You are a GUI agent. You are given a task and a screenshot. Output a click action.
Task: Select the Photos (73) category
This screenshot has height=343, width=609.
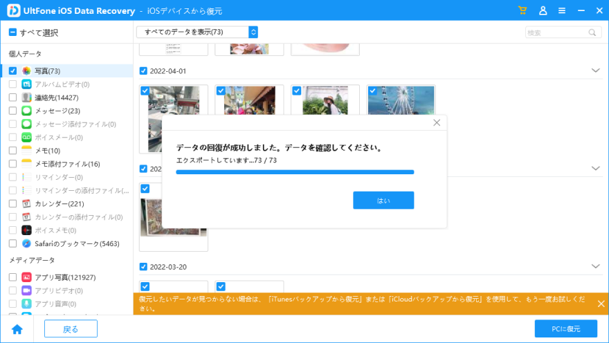[66, 71]
